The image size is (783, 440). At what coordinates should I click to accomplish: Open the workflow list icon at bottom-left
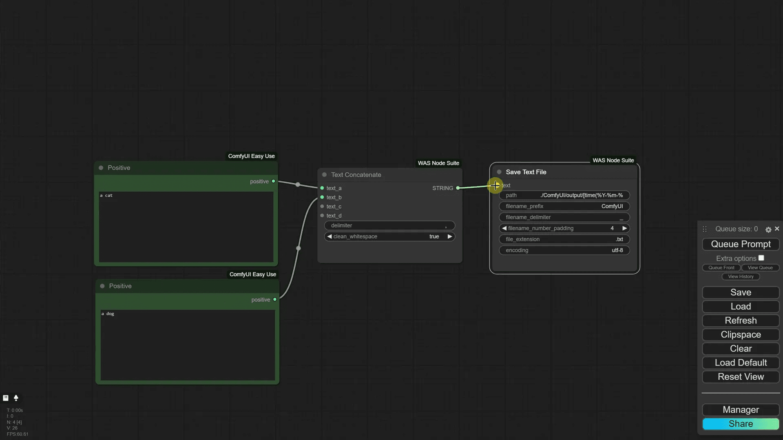pos(6,398)
